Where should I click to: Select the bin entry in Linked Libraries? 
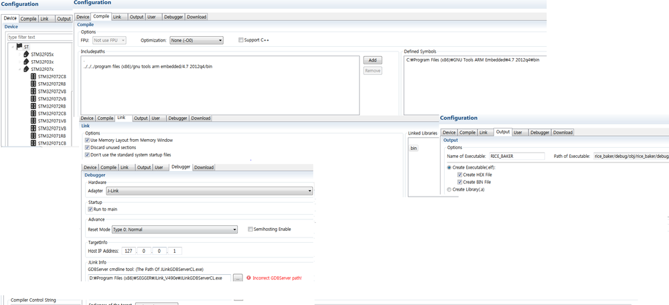tap(413, 148)
